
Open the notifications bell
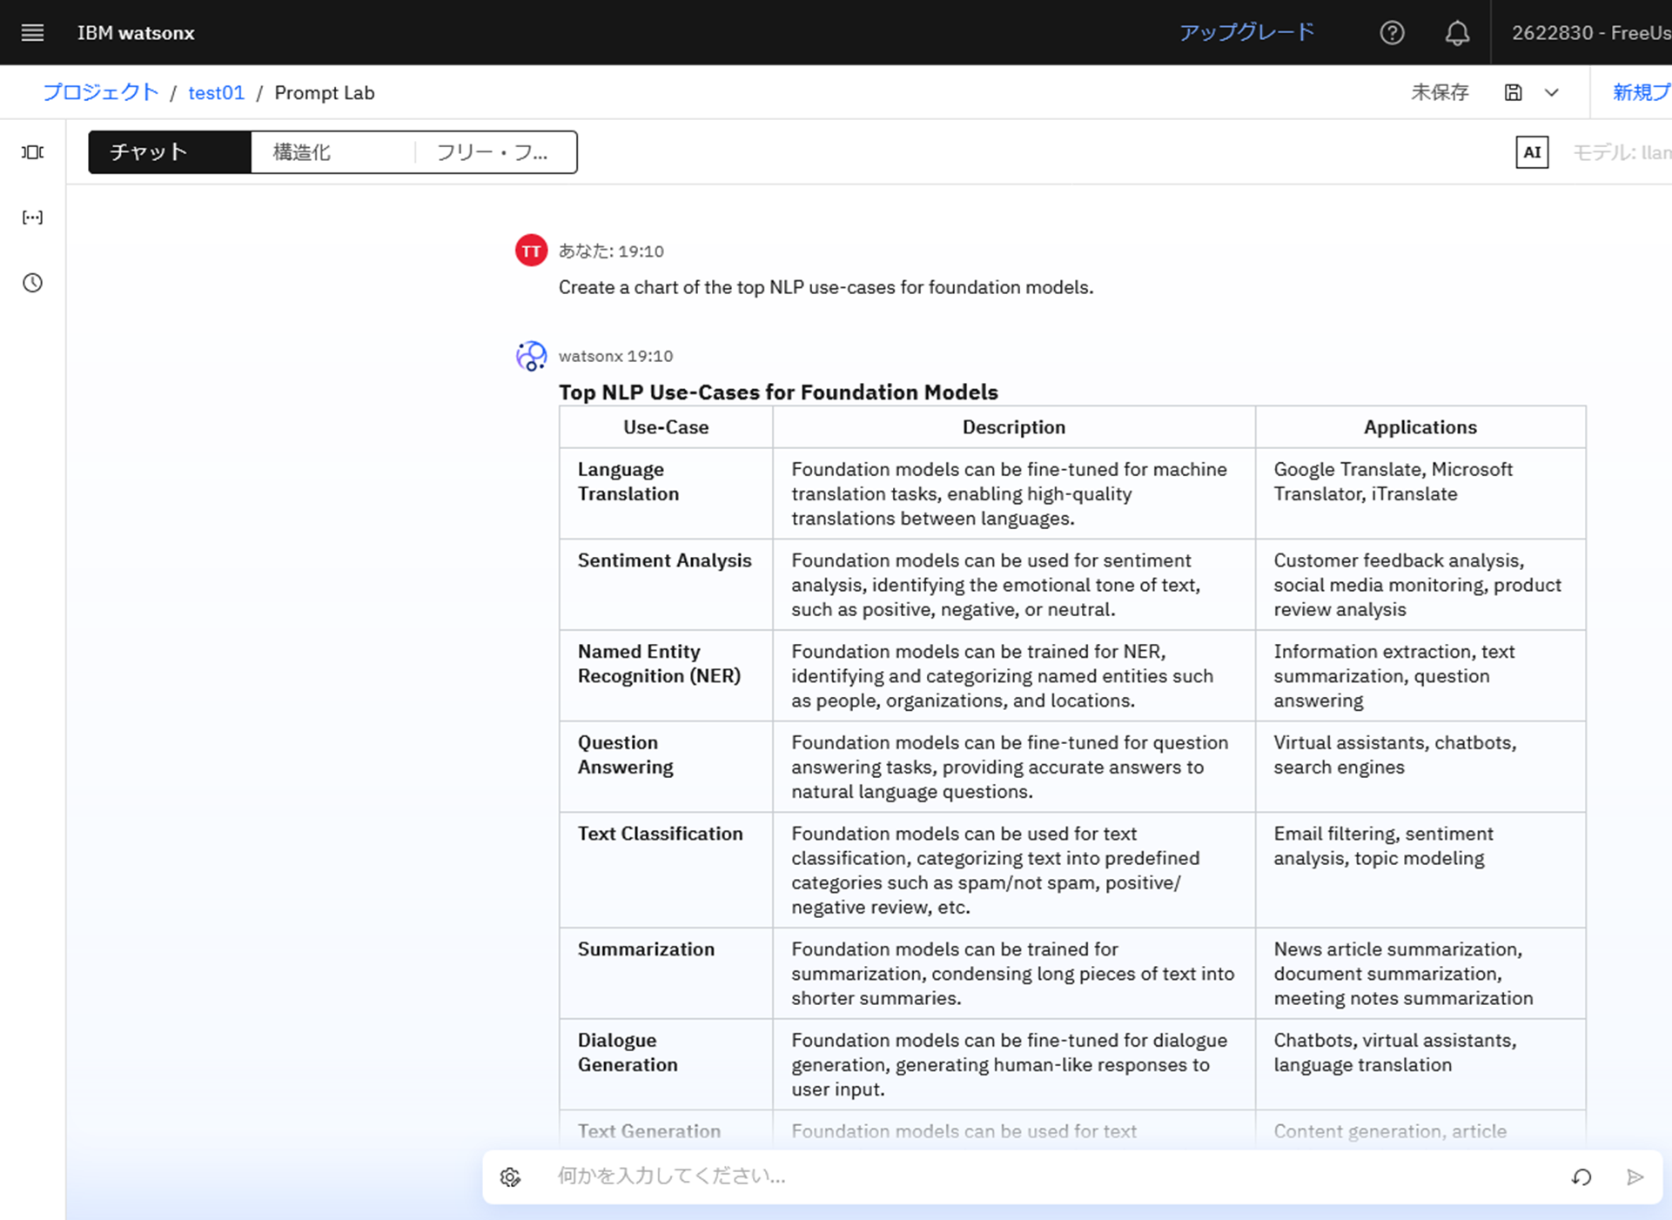(x=1457, y=33)
